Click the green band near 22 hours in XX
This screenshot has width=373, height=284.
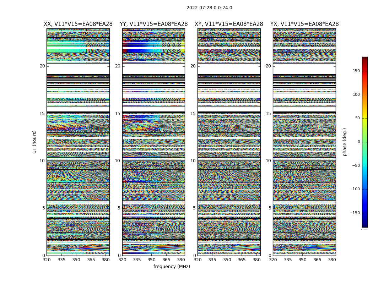coord(67,51)
